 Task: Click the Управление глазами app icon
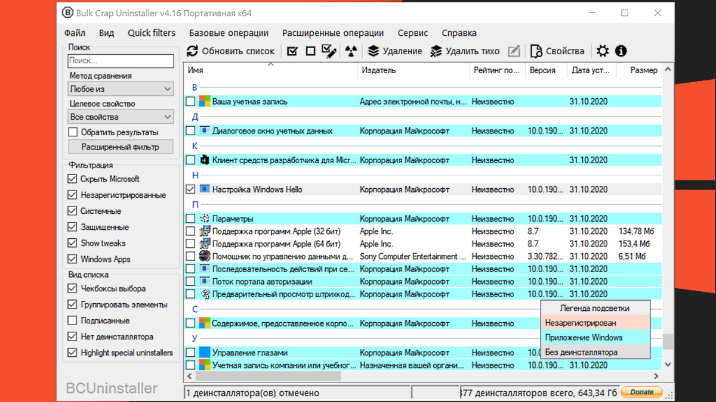tap(205, 353)
